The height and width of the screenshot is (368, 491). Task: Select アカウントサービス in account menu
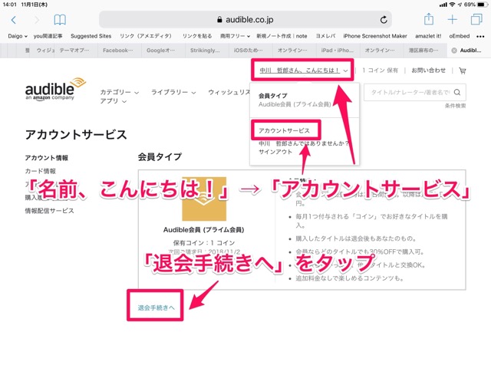coord(284,131)
